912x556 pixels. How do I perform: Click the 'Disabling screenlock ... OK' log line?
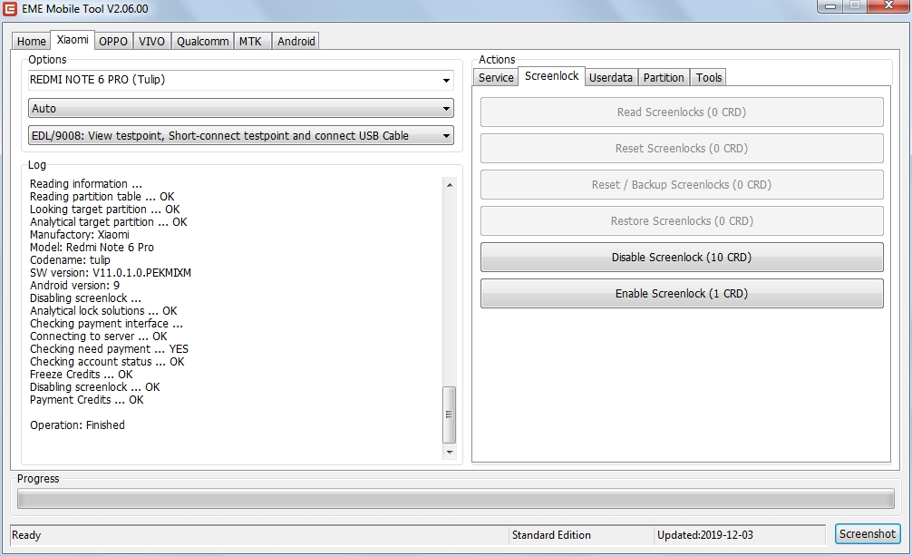coord(95,387)
